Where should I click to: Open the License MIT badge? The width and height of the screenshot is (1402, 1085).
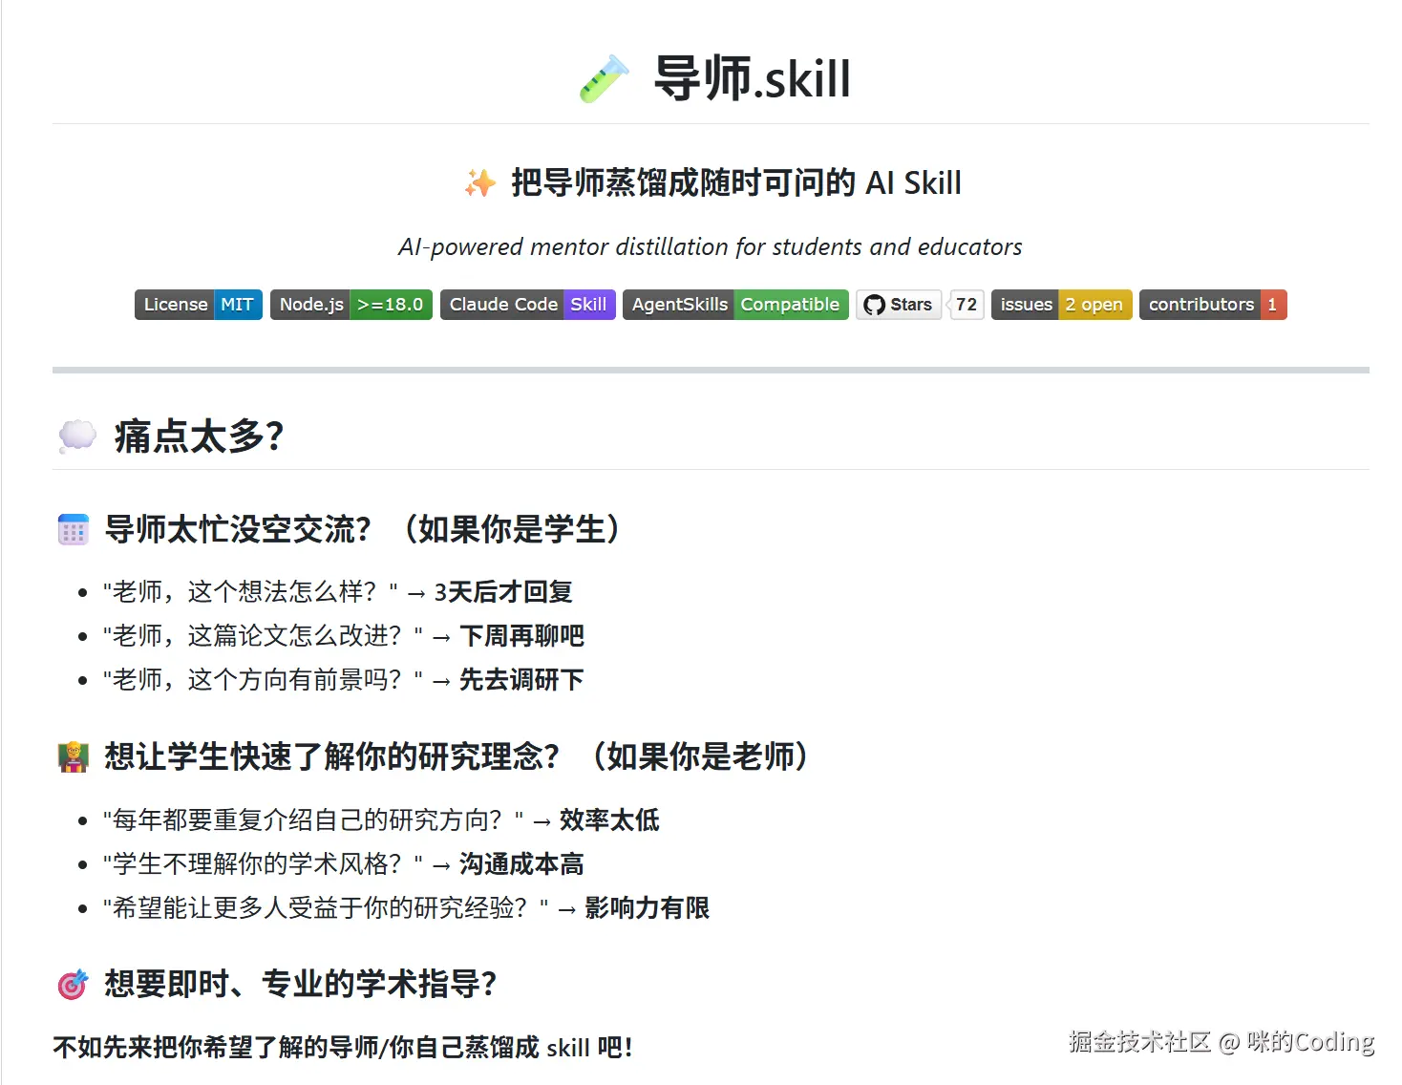click(x=199, y=305)
